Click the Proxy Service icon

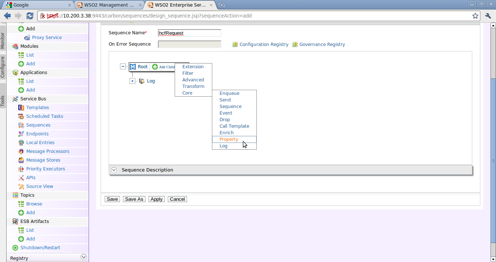tap(27, 38)
